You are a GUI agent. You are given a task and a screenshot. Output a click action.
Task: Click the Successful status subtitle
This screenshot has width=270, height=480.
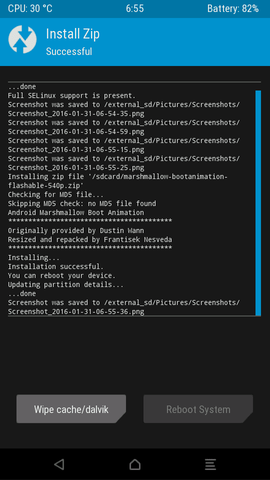(x=69, y=51)
